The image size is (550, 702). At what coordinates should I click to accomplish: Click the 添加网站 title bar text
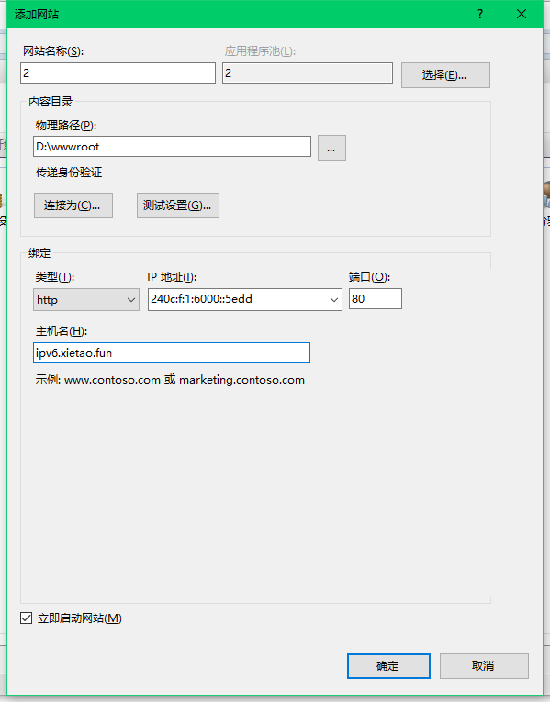37,15
